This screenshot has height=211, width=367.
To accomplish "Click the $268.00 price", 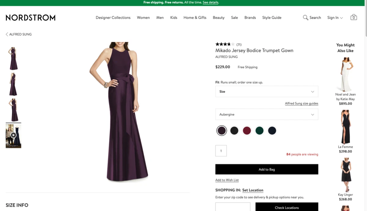I will (x=346, y=199).
